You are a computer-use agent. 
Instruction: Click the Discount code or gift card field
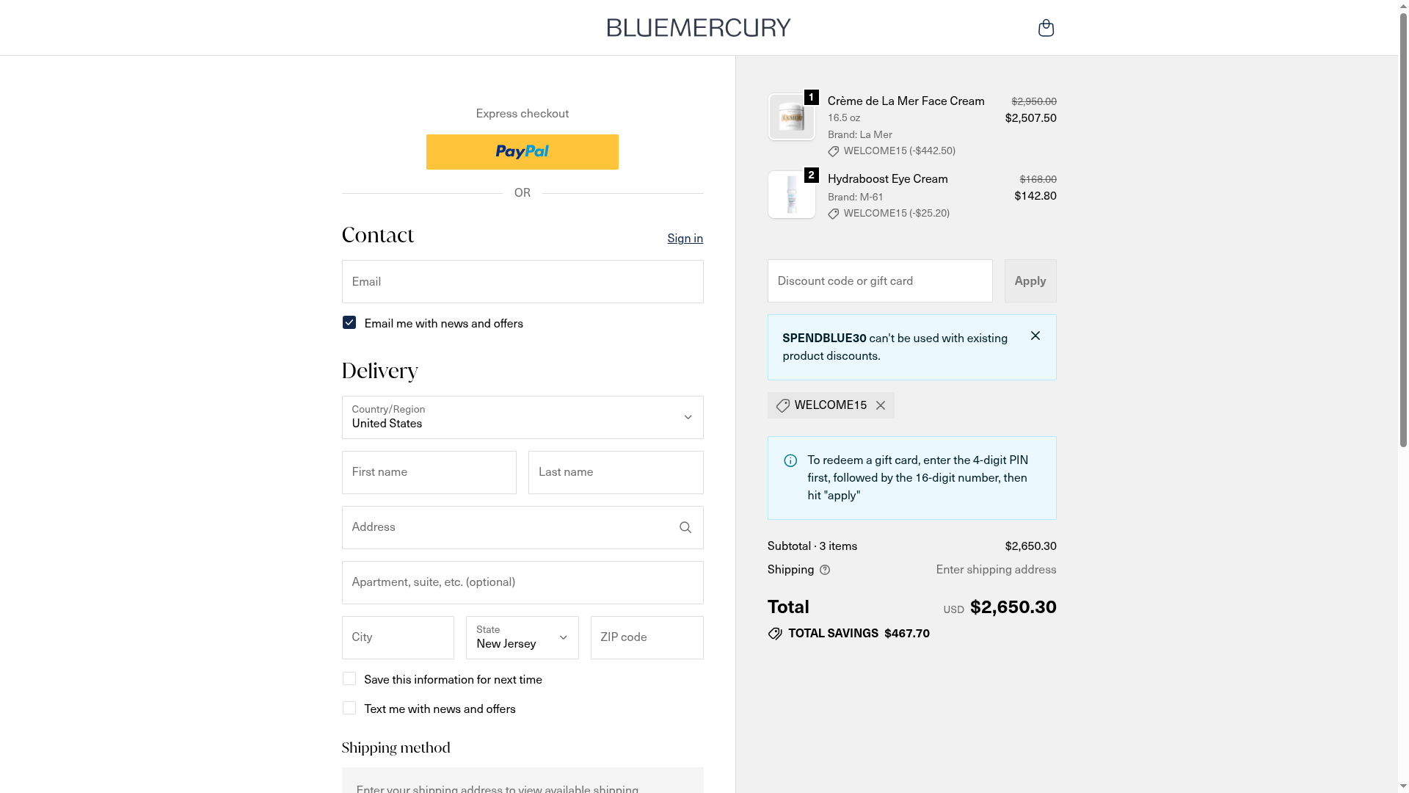click(x=879, y=280)
